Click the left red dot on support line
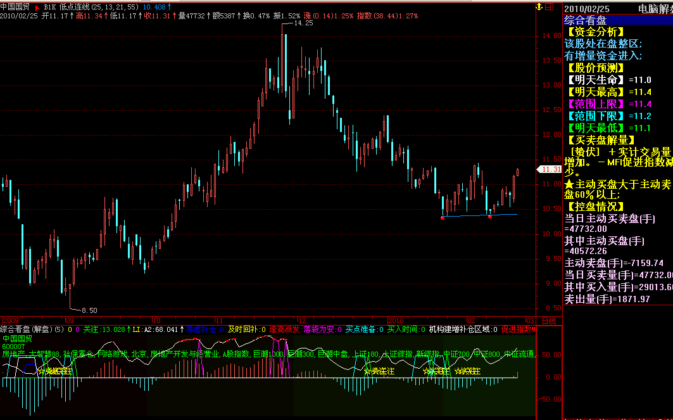The width and height of the screenshot is (673, 420). [443, 217]
